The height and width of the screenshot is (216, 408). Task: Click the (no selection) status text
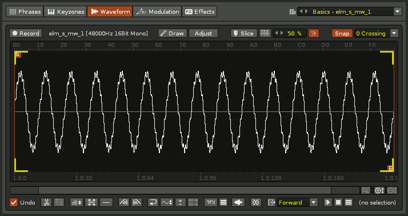[x=377, y=202]
